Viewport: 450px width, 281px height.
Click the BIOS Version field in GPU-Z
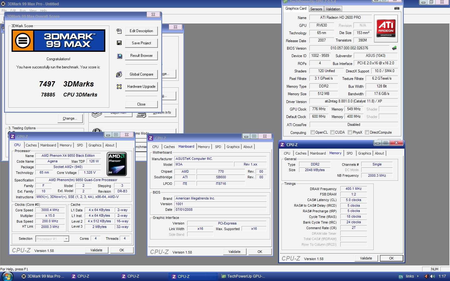pos(349,48)
